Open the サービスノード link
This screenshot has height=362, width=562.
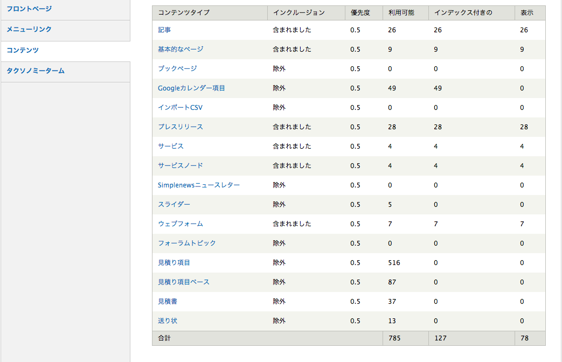[181, 166]
